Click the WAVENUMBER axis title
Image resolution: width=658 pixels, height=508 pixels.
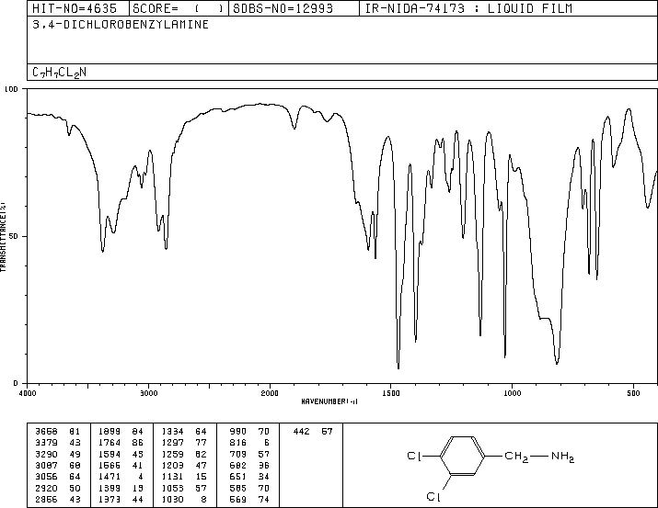[329, 401]
